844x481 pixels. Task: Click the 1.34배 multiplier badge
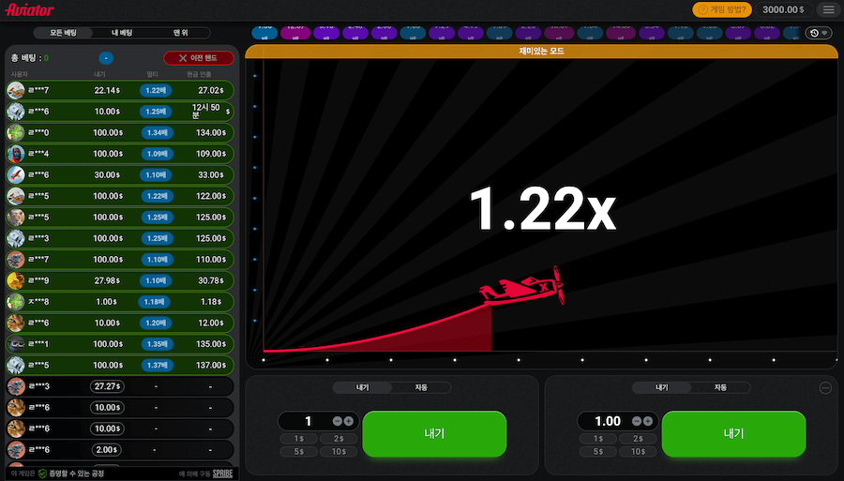(x=158, y=132)
